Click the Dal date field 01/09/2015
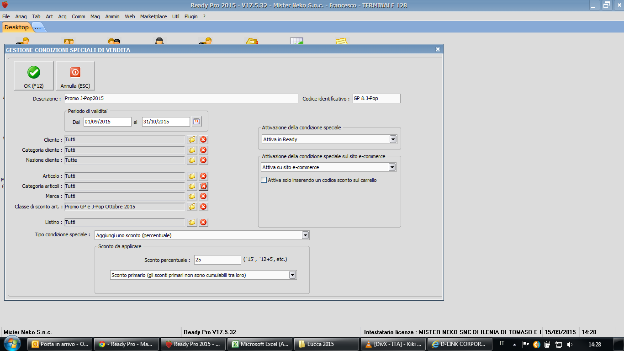The image size is (624, 351). [x=107, y=122]
